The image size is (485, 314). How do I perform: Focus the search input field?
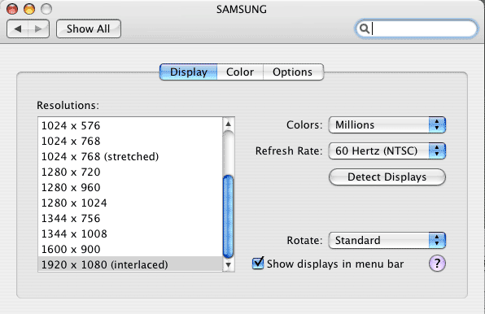tap(416, 28)
